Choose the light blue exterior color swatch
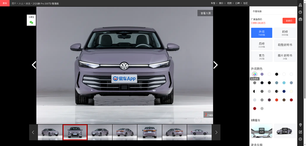Image resolution: width=306 pixels, height=146 pixels. point(284,83)
